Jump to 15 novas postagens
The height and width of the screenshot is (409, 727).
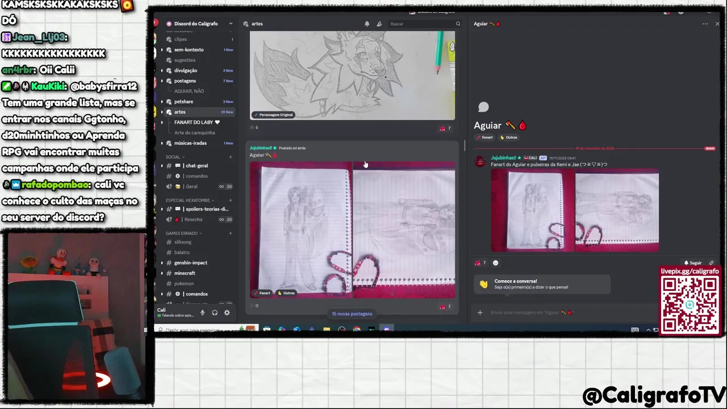(352, 314)
